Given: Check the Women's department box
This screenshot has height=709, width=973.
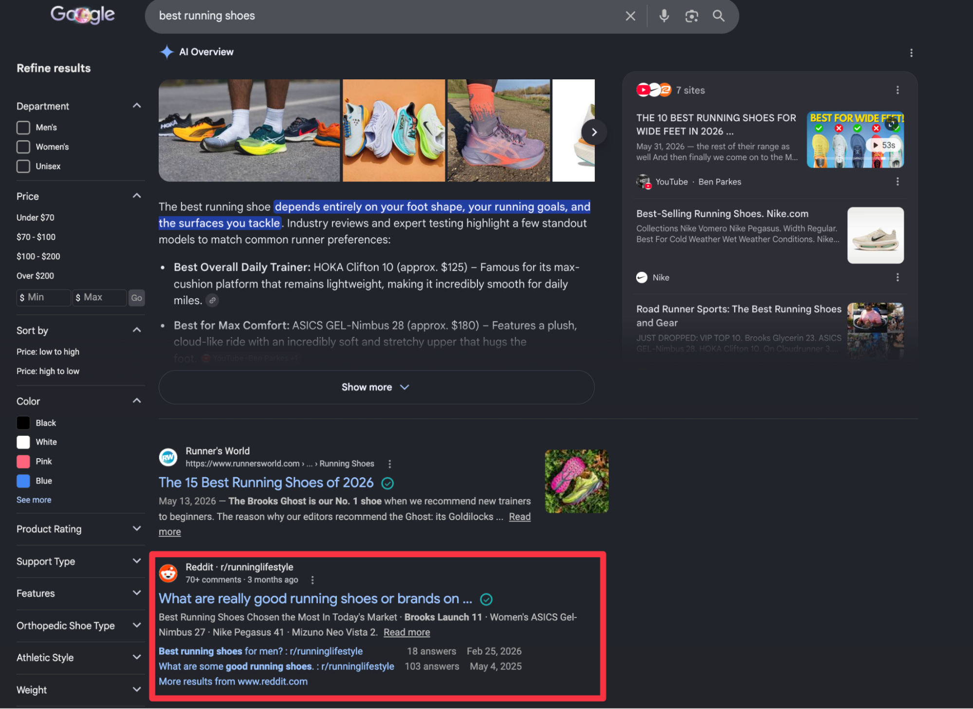Looking at the screenshot, I should coord(23,147).
